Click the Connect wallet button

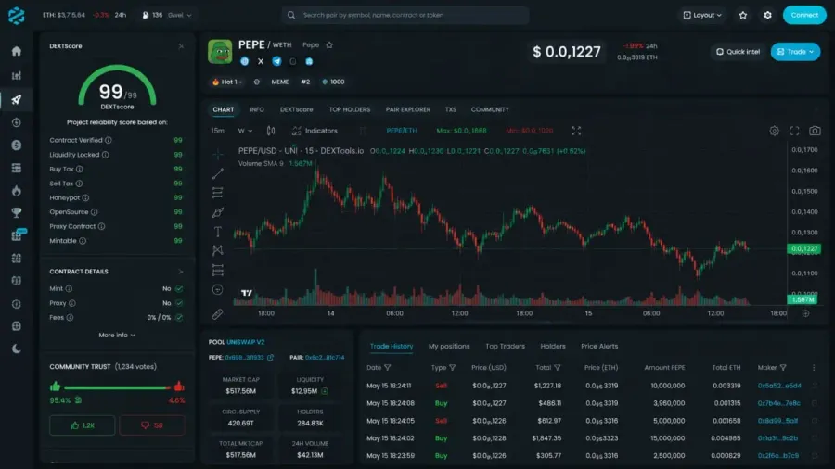click(804, 15)
